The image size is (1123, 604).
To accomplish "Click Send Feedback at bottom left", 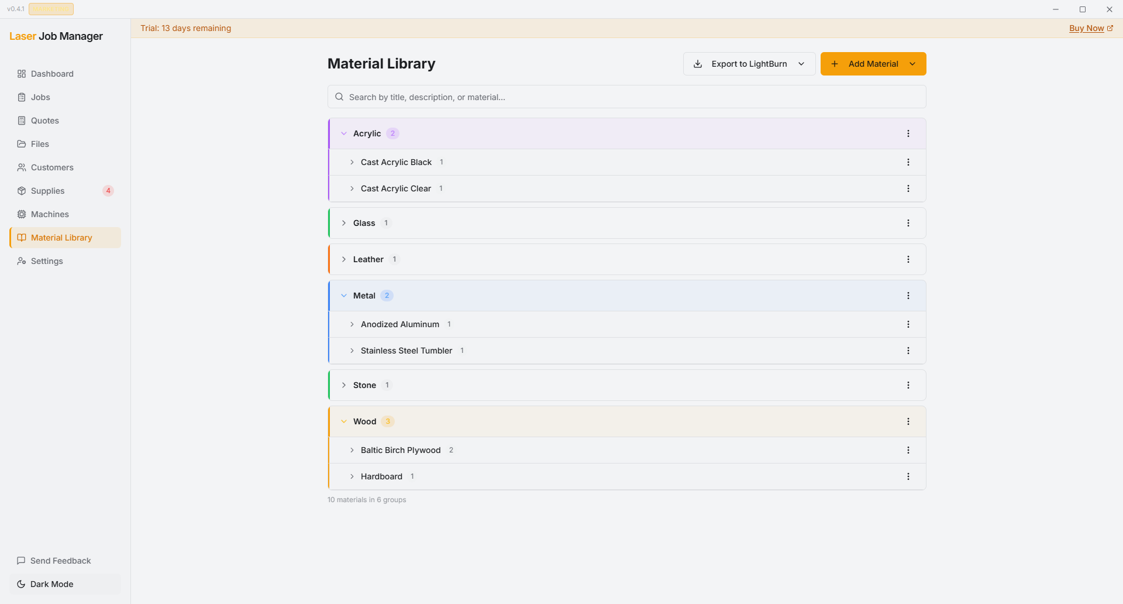I will tap(60, 561).
